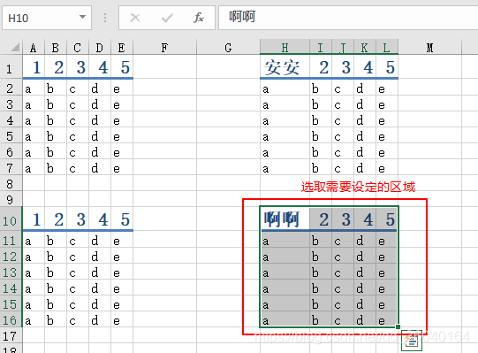Select column J header
Image resolution: width=478 pixels, height=353 pixels.
(x=343, y=48)
